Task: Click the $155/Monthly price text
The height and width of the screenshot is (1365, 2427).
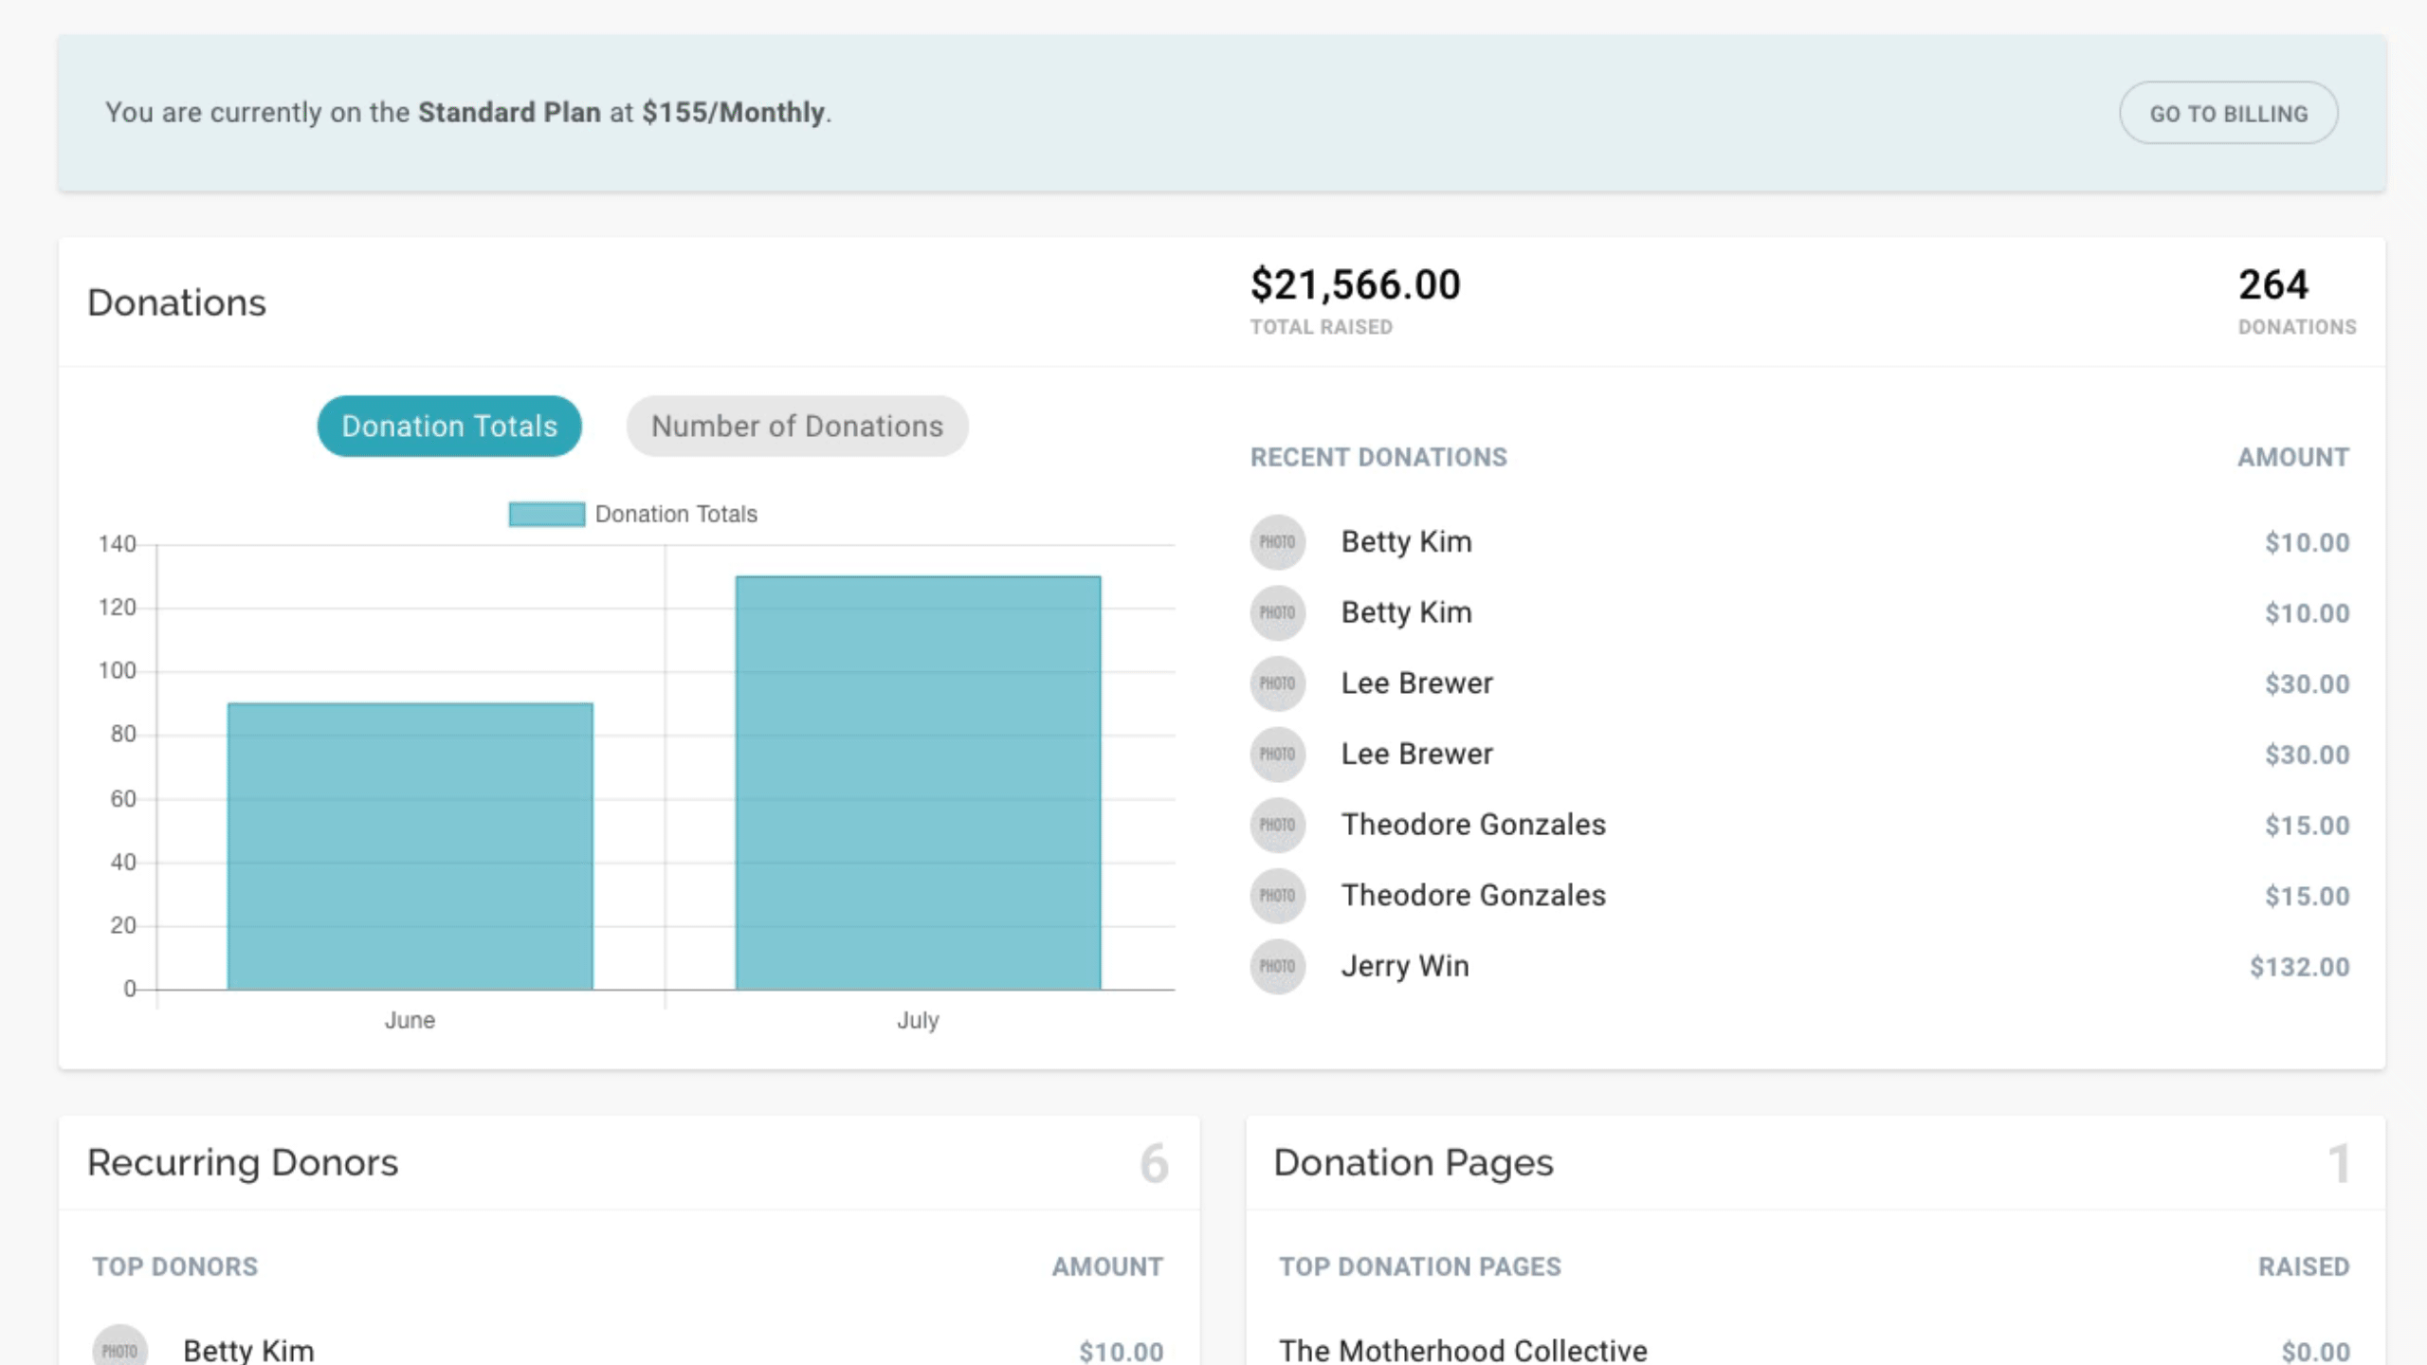Action: pos(733,113)
